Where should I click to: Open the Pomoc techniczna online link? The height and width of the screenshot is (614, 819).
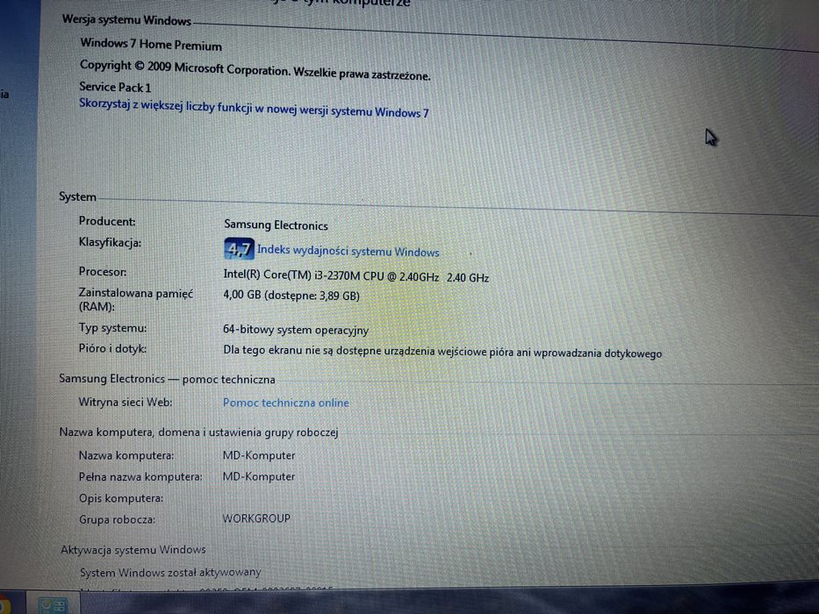coord(285,403)
